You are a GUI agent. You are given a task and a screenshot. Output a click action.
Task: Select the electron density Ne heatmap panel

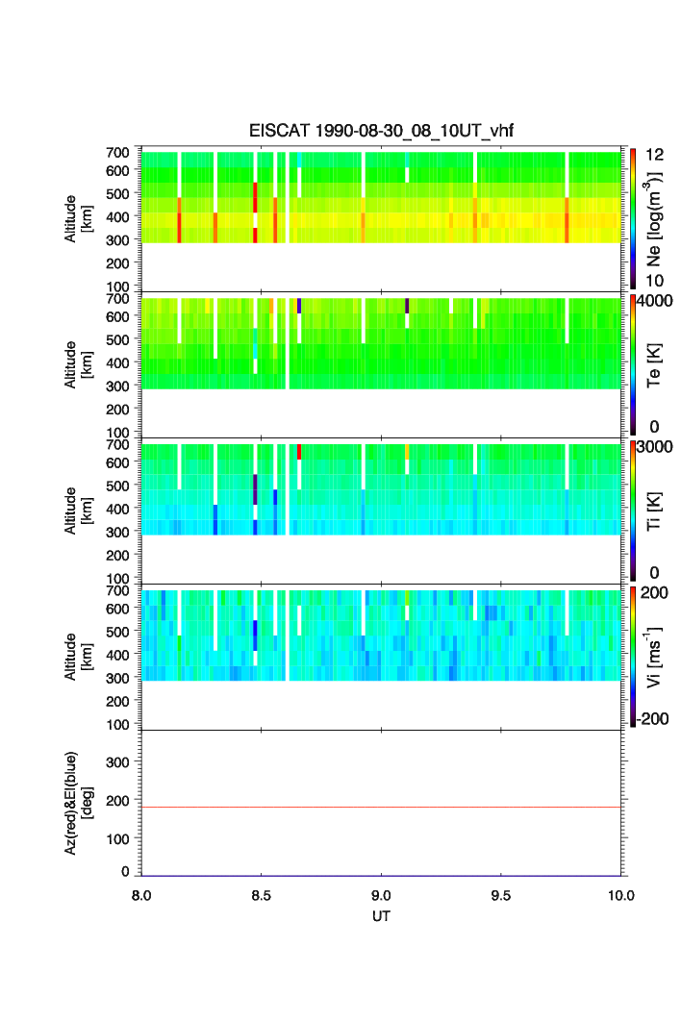click(x=381, y=218)
